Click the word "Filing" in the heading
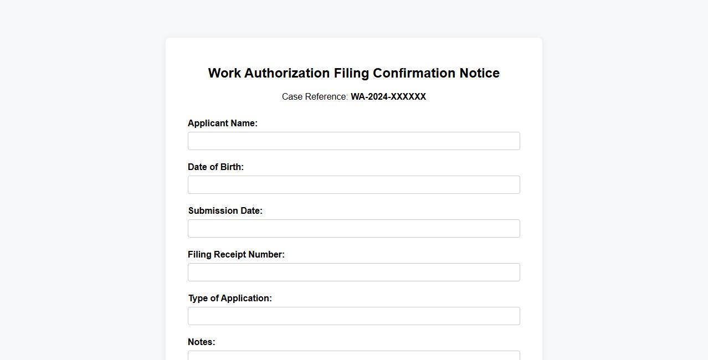Viewport: 708px width, 360px height. [351, 73]
